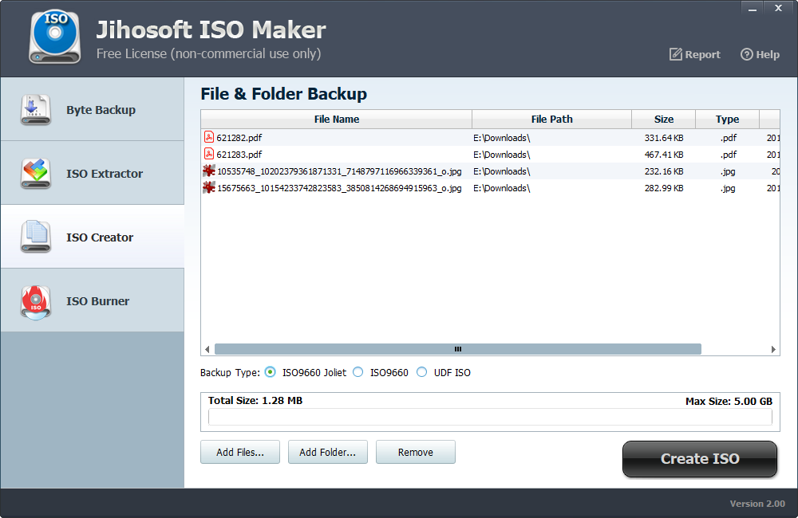Choose the UDF ISO backup type
The width and height of the screenshot is (798, 518).
pos(422,372)
